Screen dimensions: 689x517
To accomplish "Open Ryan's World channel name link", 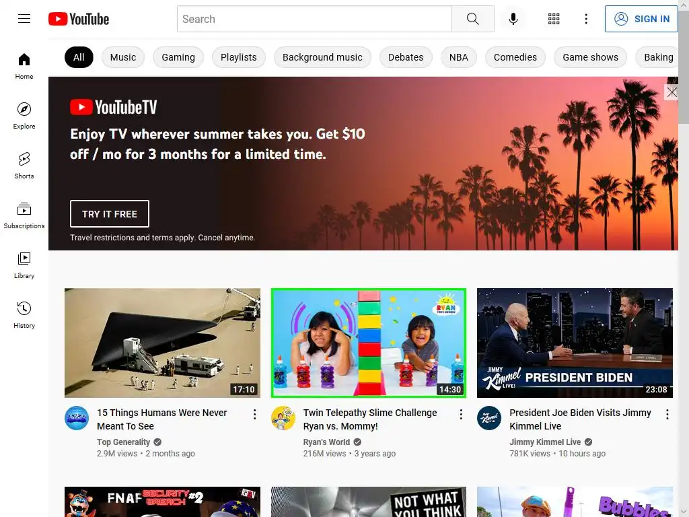I will (326, 442).
